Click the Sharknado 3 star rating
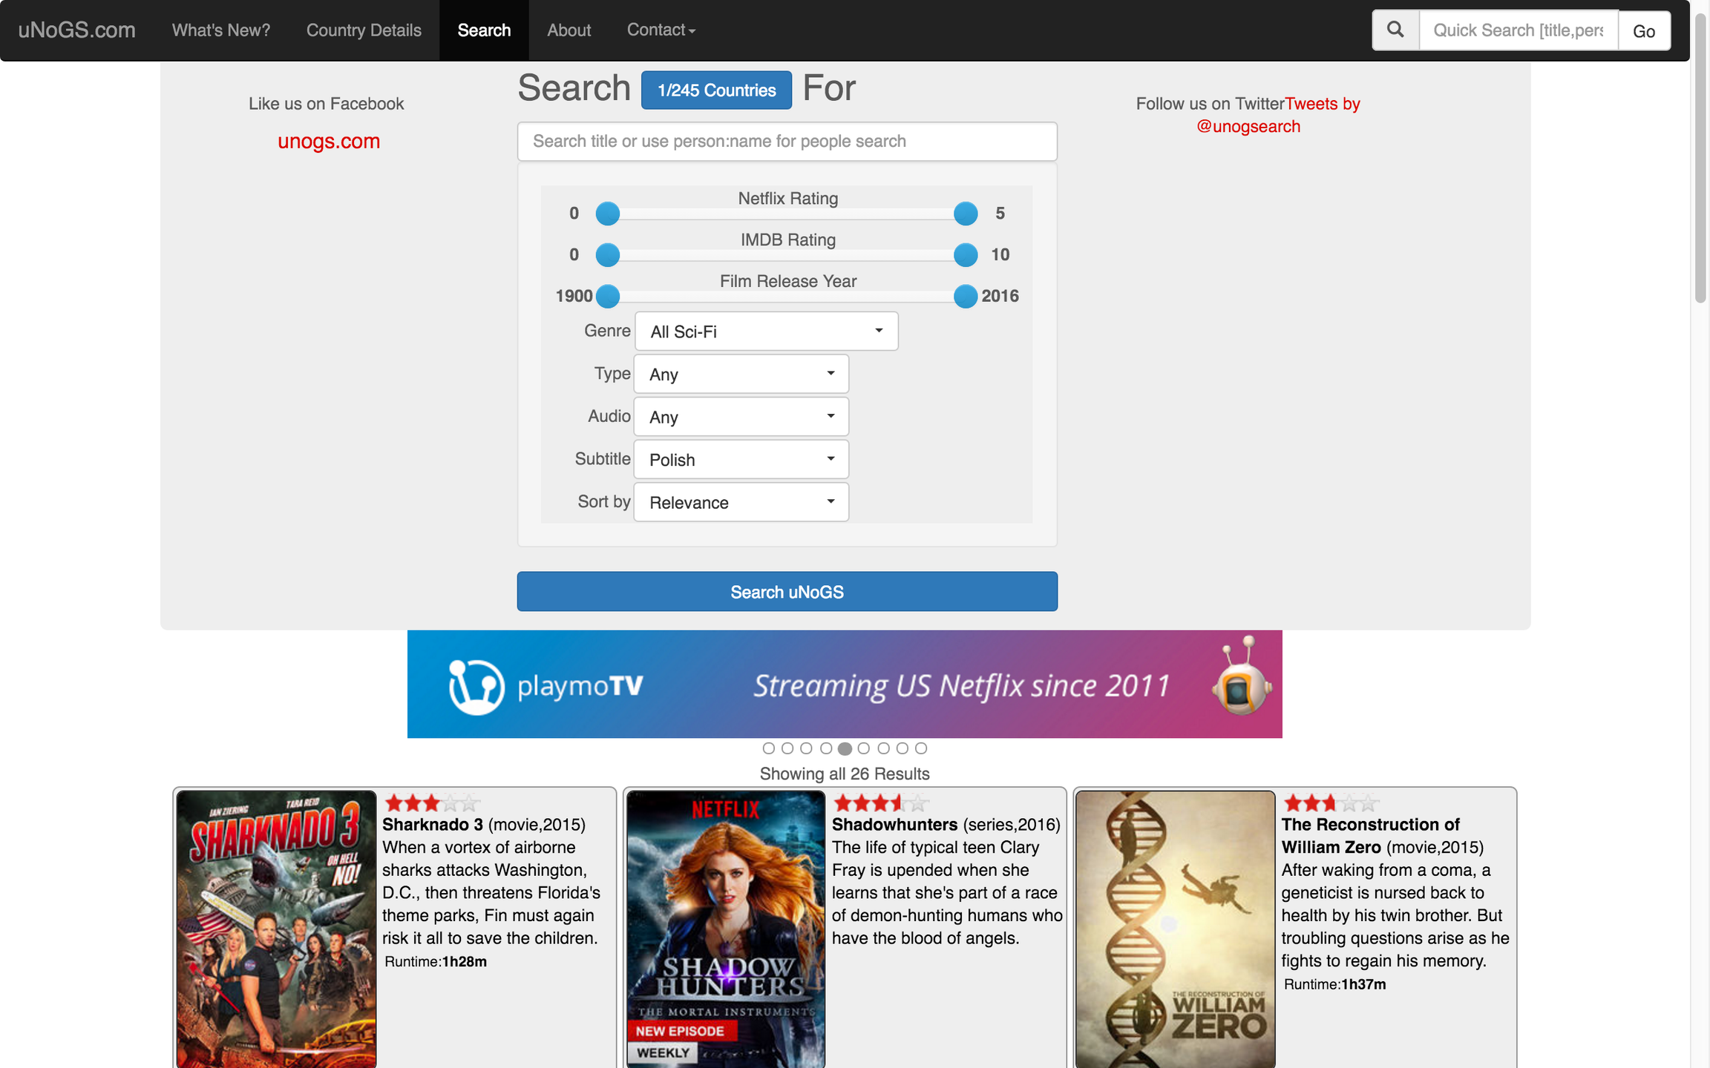The image size is (1710, 1068). [x=432, y=802]
